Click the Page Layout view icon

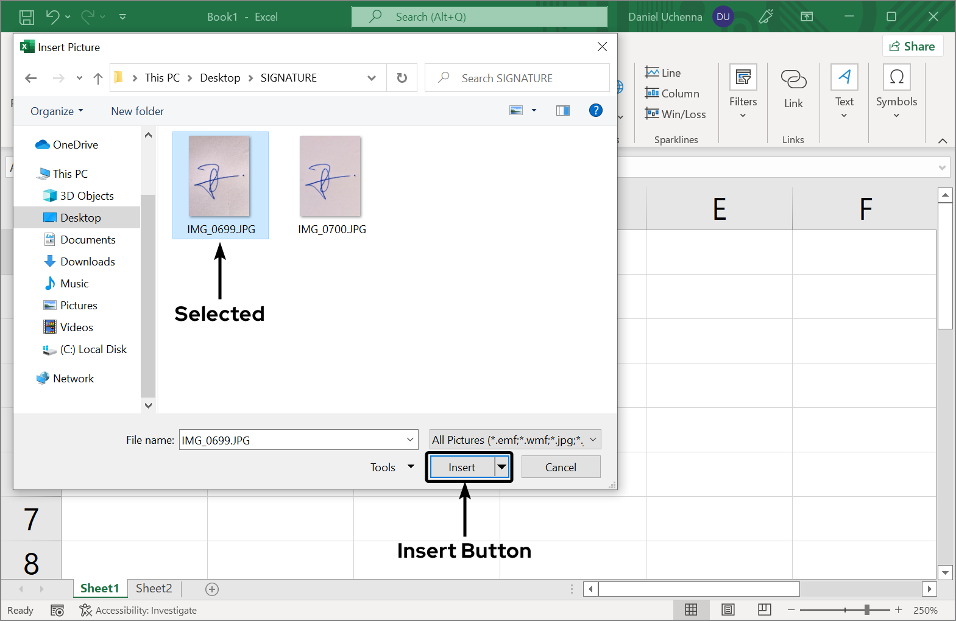pos(728,610)
